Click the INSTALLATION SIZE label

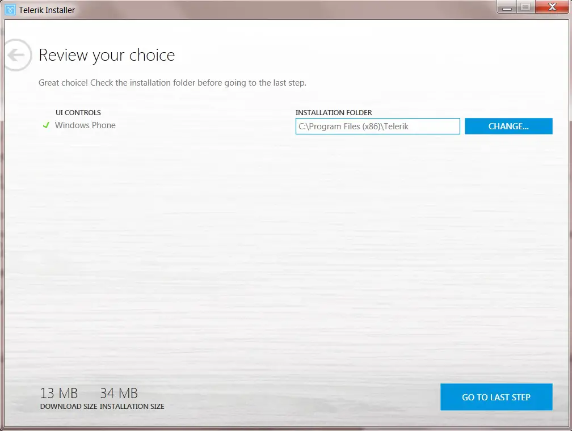(x=132, y=406)
